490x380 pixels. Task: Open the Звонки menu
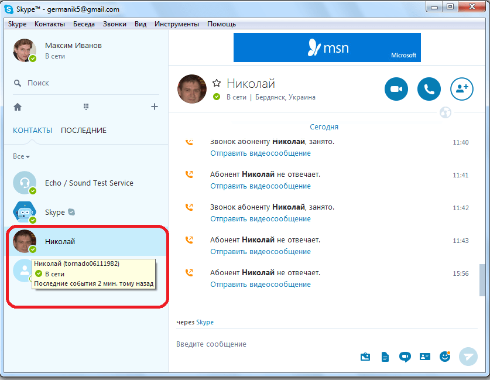click(114, 24)
